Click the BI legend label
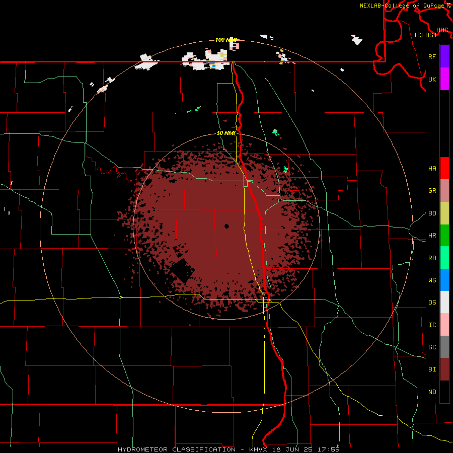Screen dimensions: 453x453 (432, 369)
